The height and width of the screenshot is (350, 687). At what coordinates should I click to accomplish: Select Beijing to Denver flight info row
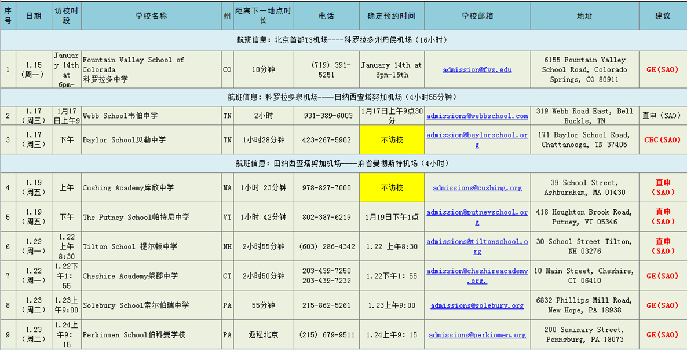tap(344, 40)
